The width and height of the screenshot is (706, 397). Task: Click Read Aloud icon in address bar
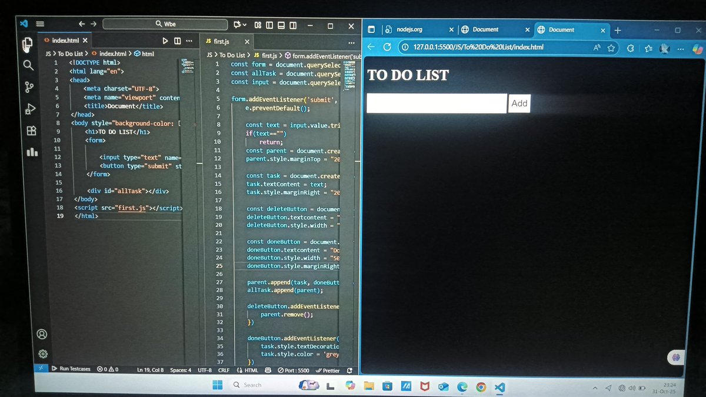coord(597,48)
